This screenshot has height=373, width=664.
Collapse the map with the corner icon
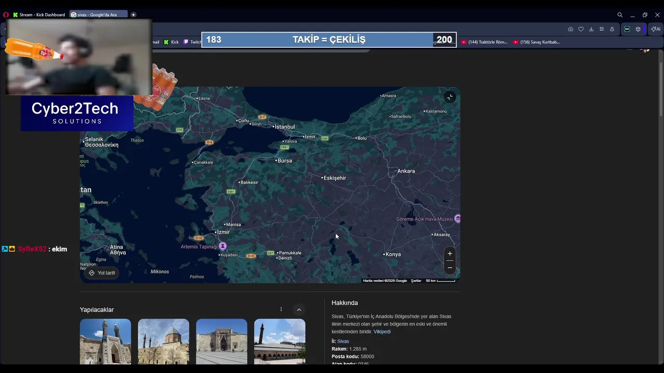point(450,97)
